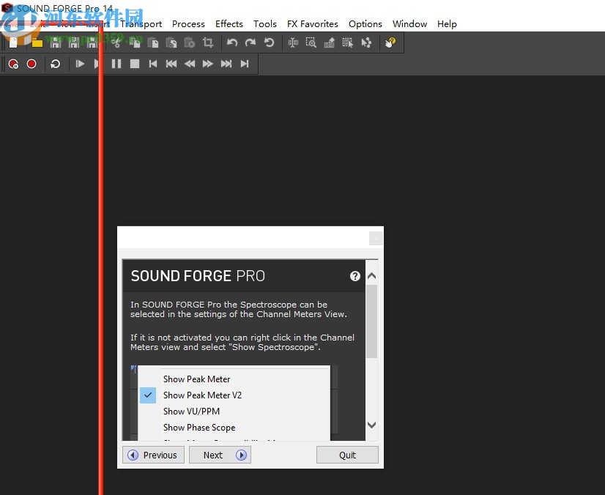Click the Fast Forward transport button
The image size is (605, 495).
tap(207, 64)
